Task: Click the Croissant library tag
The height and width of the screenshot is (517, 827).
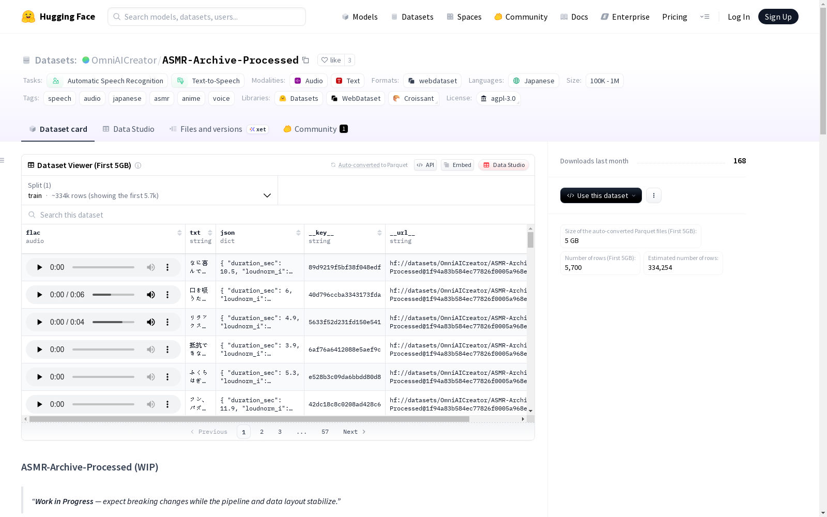Action: [x=413, y=98]
